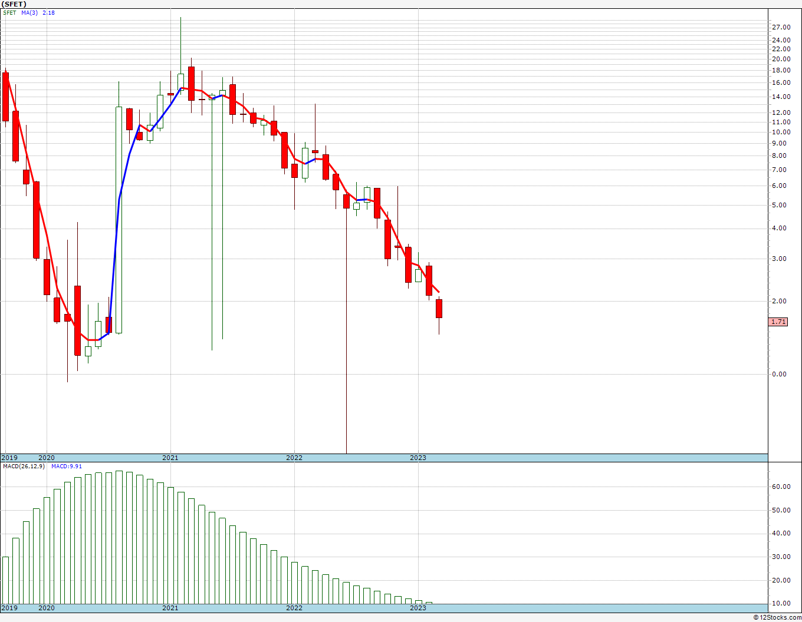Click the 27.00 price axis label
The image size is (802, 622).
click(x=781, y=27)
